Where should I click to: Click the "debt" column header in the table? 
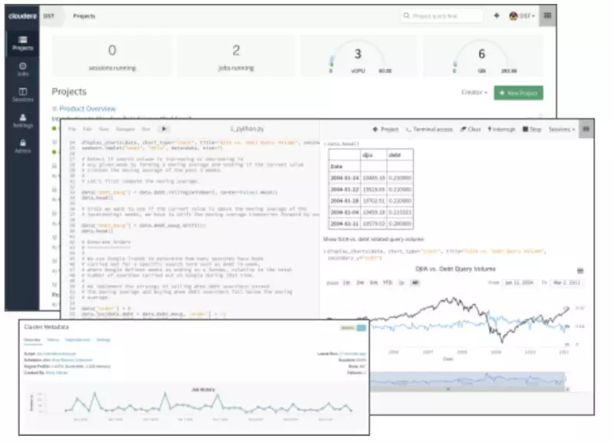[395, 156]
